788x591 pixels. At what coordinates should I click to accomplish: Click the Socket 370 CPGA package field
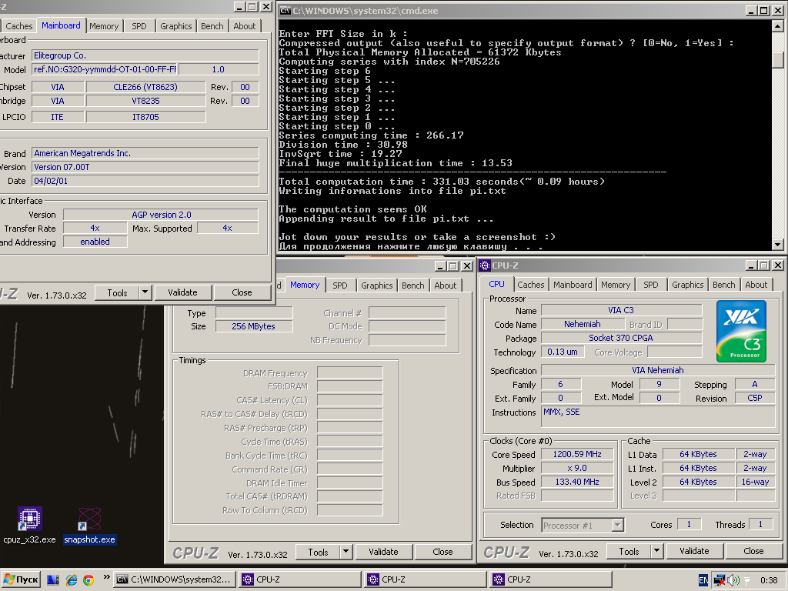click(x=621, y=339)
